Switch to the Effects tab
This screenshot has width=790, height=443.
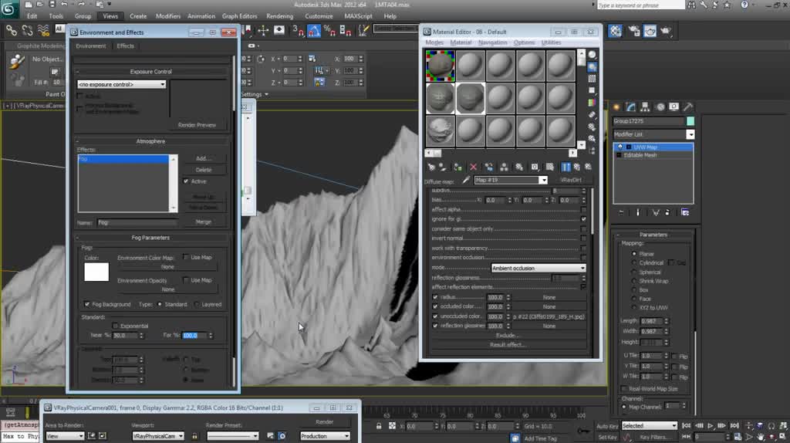(126, 46)
